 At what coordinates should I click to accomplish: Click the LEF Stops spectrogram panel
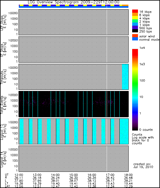[x=74, y=22]
